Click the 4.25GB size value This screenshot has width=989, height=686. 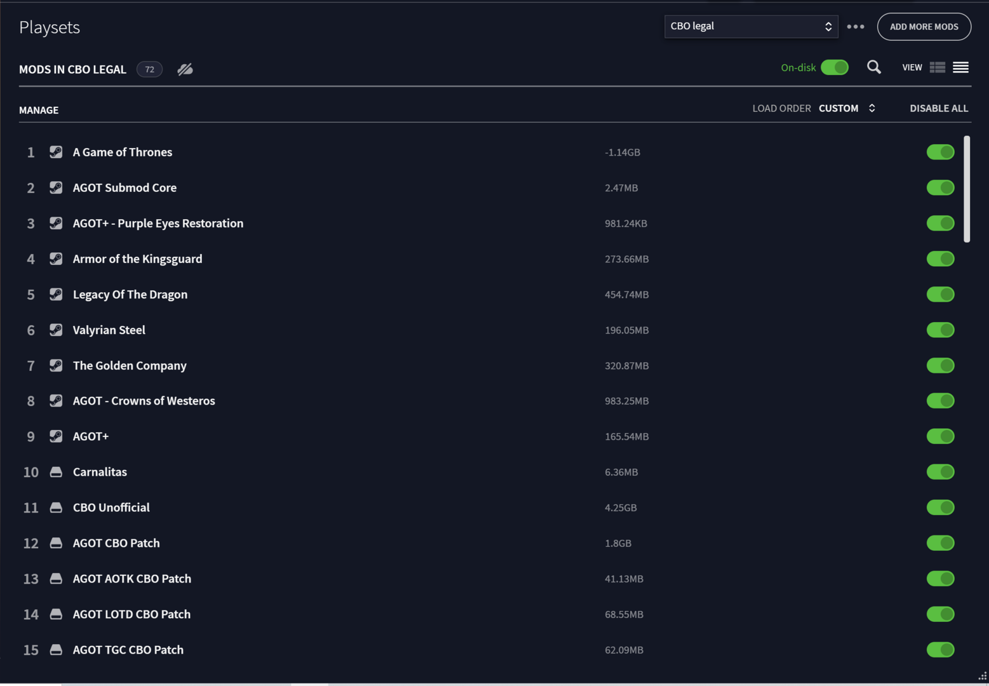tap(621, 508)
